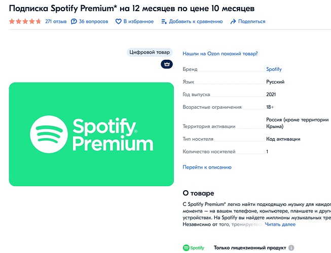331x253 pixels.
Task: Click the crown badge icon
Action: [x=167, y=64]
